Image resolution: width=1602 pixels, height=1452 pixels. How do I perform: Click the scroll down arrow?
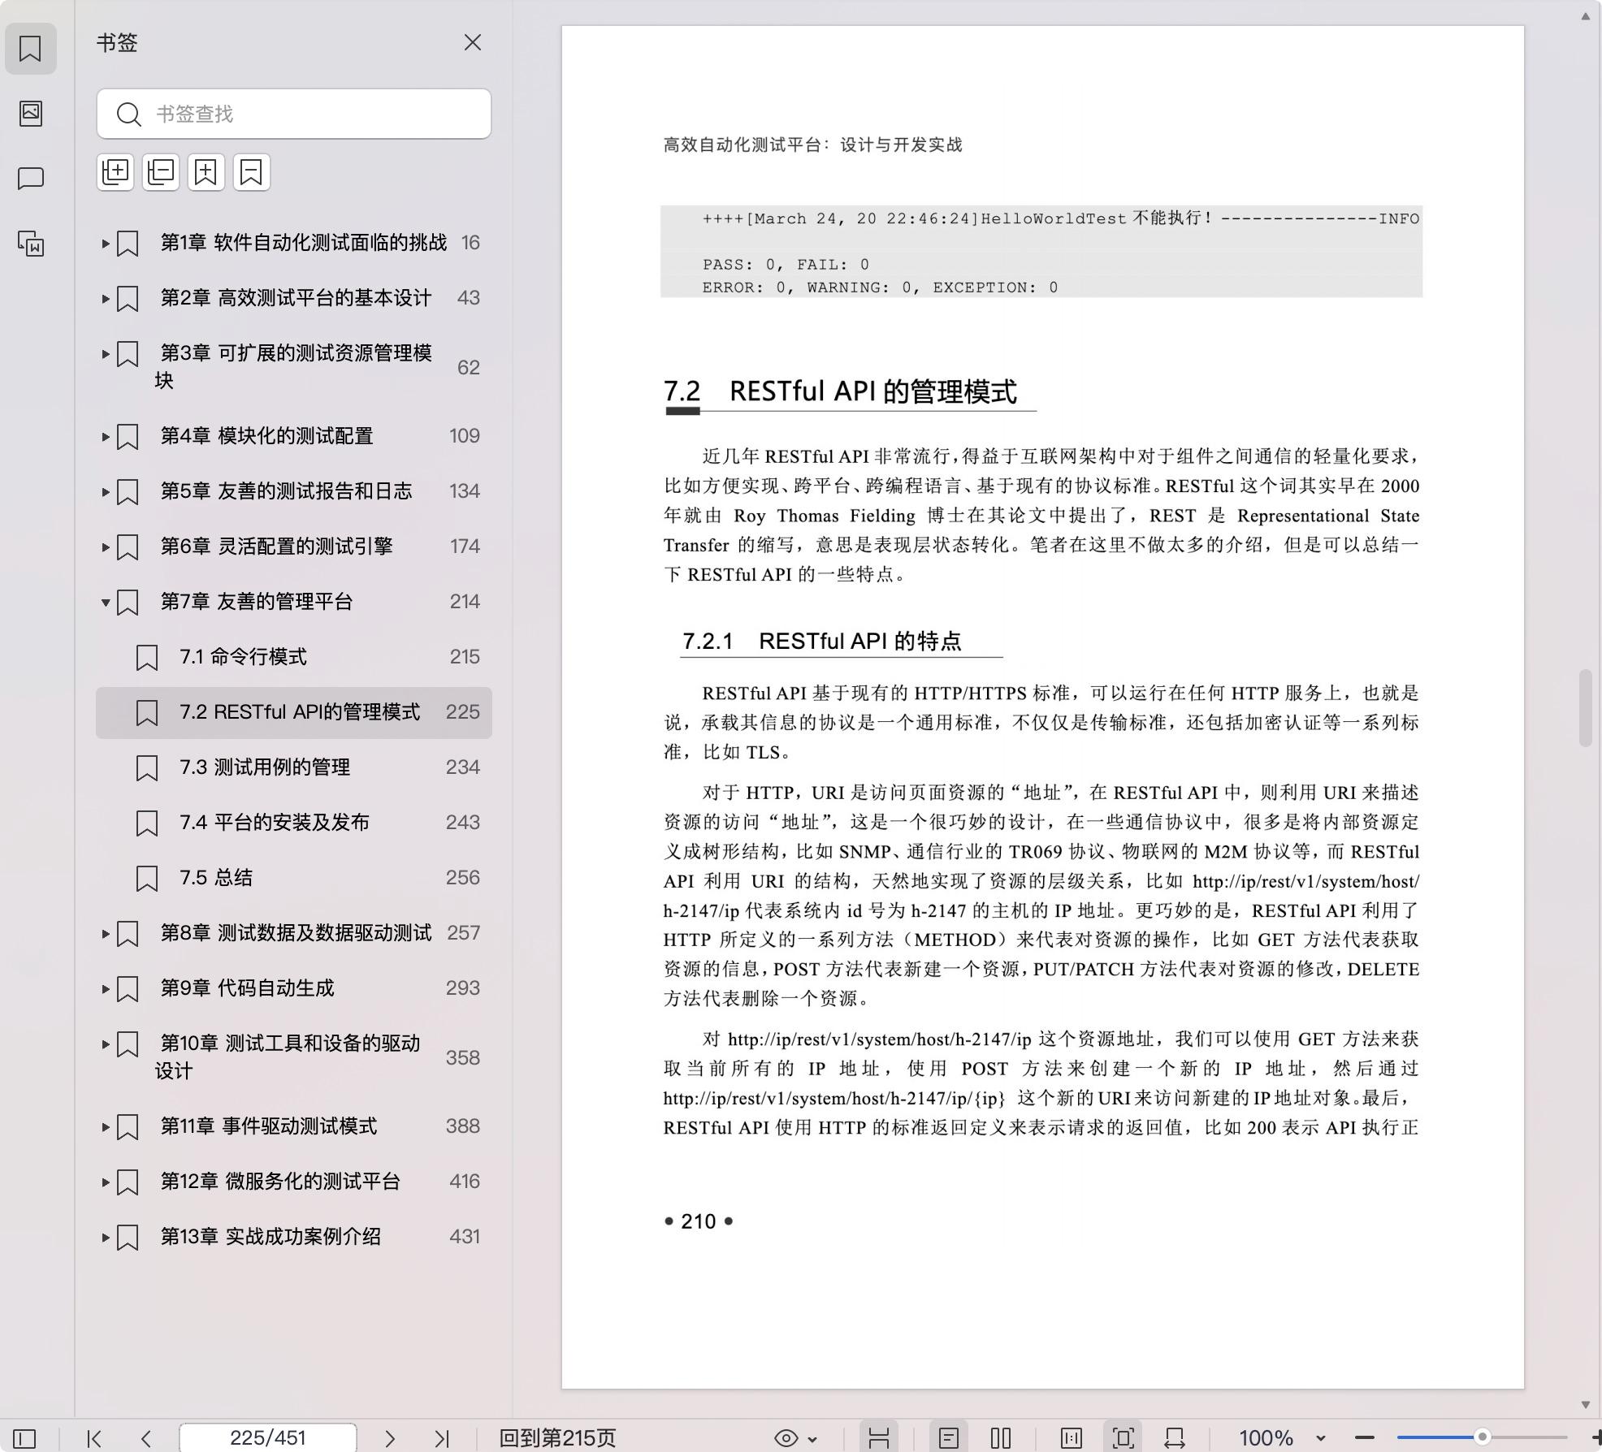(x=1585, y=1404)
